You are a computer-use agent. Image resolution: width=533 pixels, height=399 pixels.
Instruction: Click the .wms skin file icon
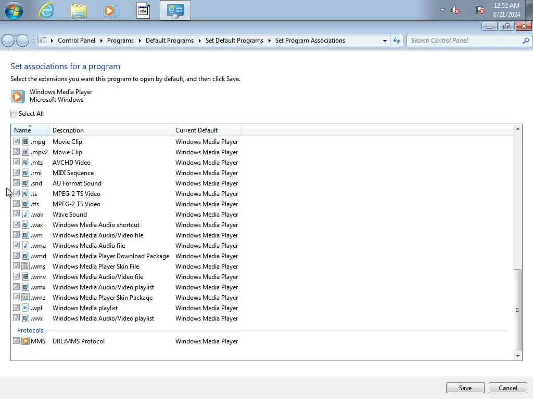[26, 267]
